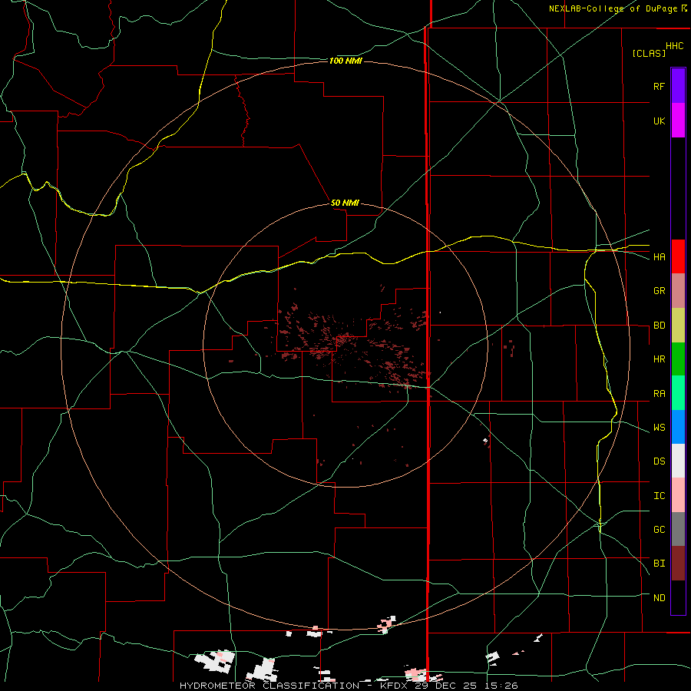Click the ND black legend swatch
This screenshot has width=691, height=691.
pyautogui.click(x=678, y=597)
